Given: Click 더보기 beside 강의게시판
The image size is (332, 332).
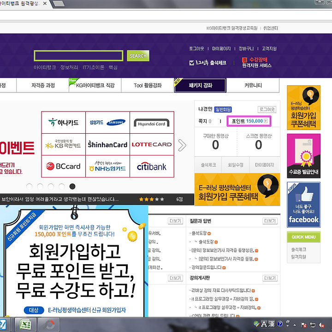Looking at the screenshot, I should tap(270, 278).
